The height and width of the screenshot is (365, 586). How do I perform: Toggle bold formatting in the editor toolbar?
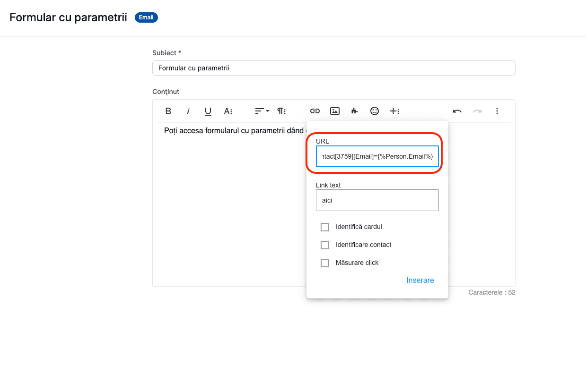point(168,111)
